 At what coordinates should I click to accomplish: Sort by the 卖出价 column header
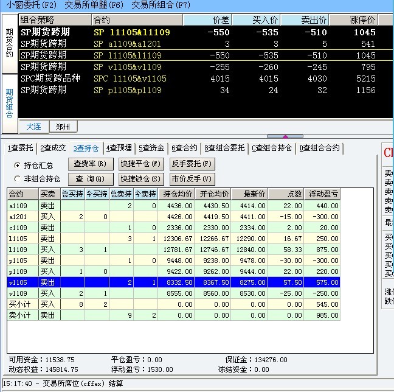pos(305,20)
